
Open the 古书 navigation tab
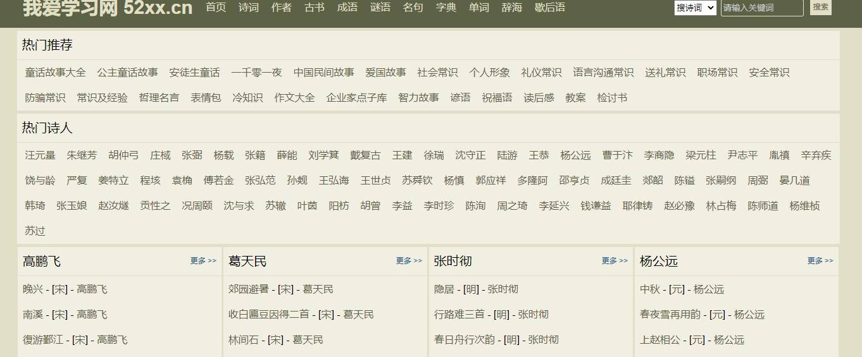[315, 8]
